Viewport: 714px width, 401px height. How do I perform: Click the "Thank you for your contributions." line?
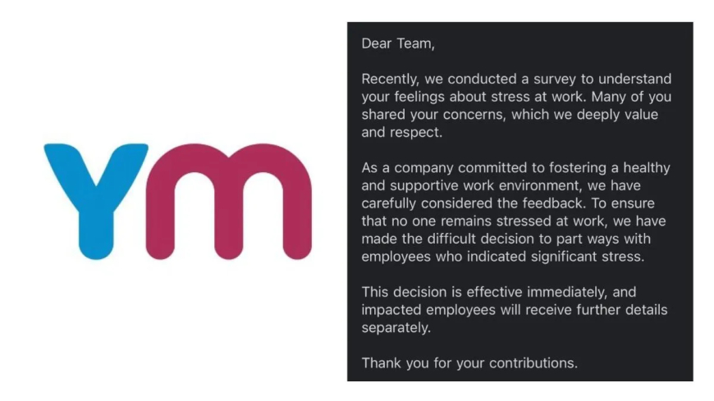tap(469, 363)
